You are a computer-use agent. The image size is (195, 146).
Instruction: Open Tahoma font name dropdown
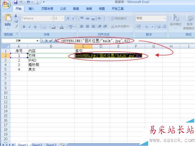tap(51, 18)
